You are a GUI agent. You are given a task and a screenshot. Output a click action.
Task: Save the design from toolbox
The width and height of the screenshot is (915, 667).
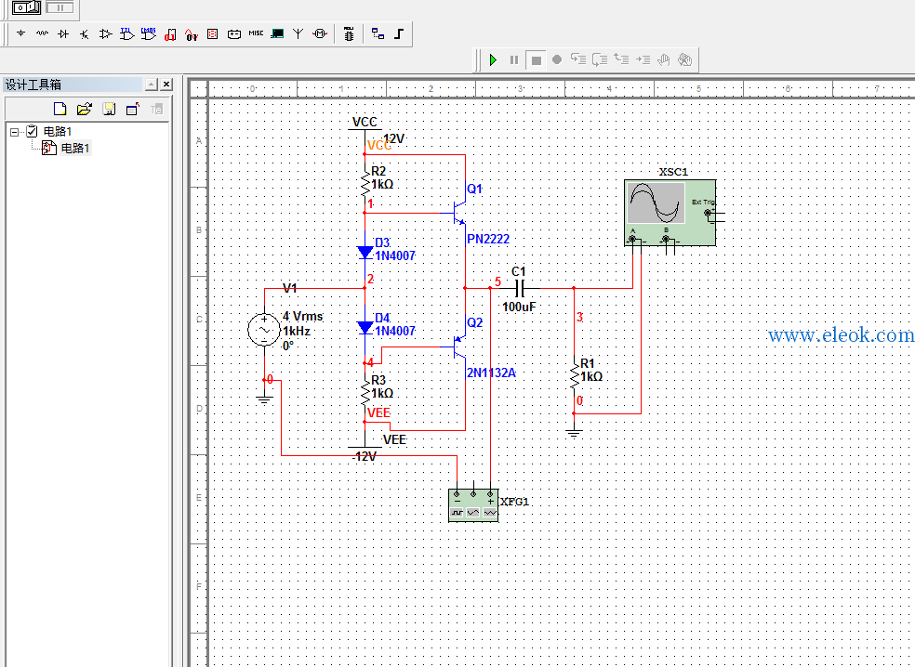coord(109,109)
